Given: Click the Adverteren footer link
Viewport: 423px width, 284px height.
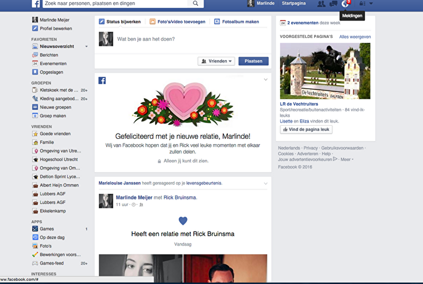Looking at the screenshot, I should click(308, 154).
